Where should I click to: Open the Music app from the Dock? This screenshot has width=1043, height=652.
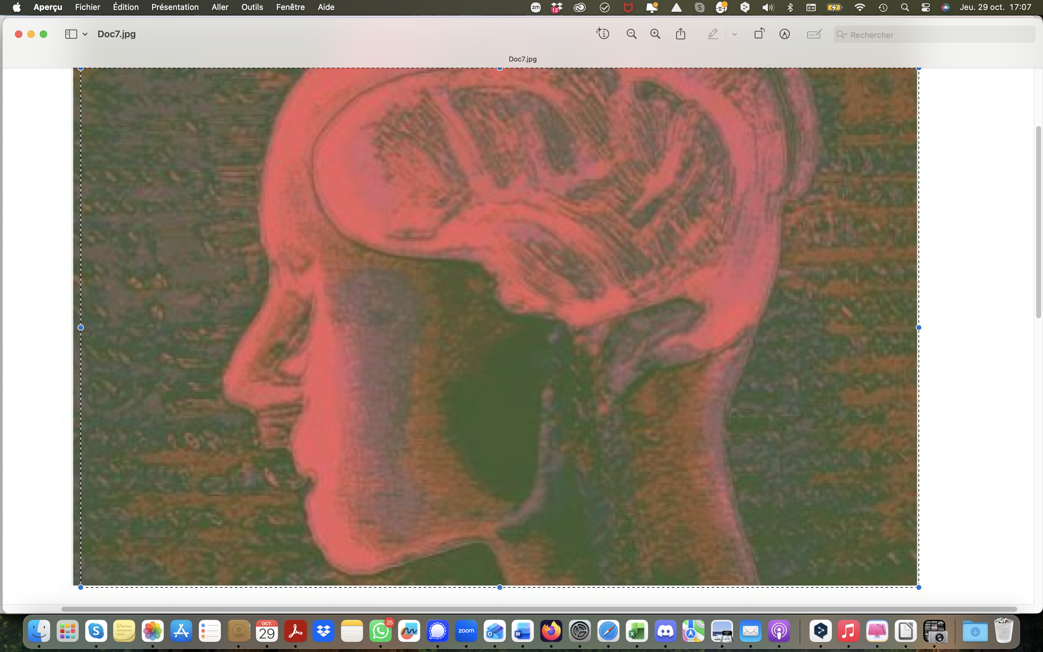848,631
